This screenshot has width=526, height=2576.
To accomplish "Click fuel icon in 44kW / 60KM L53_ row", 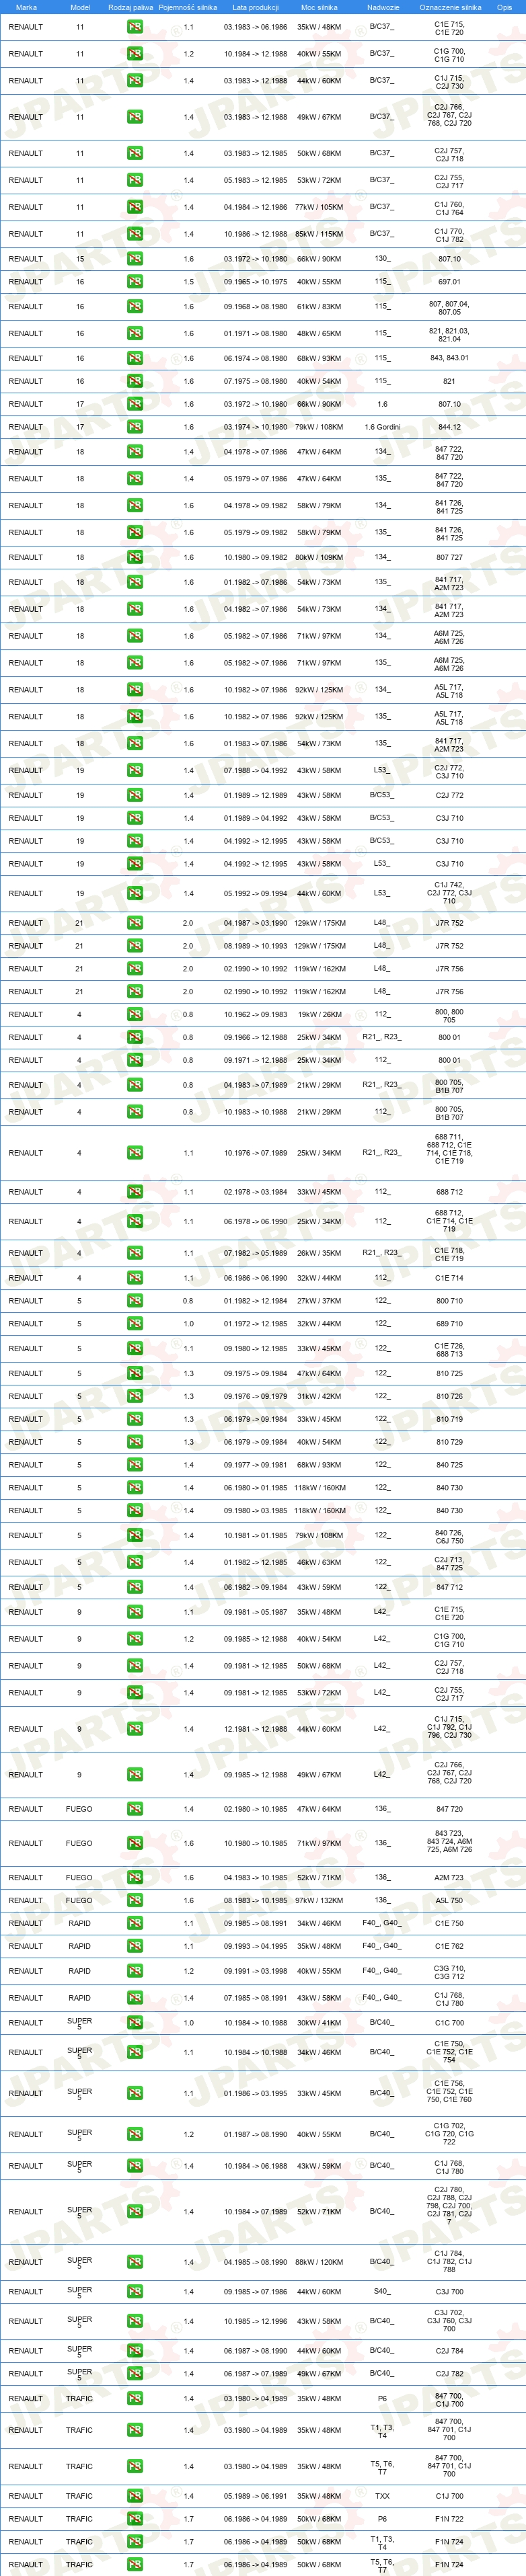I will click(134, 893).
